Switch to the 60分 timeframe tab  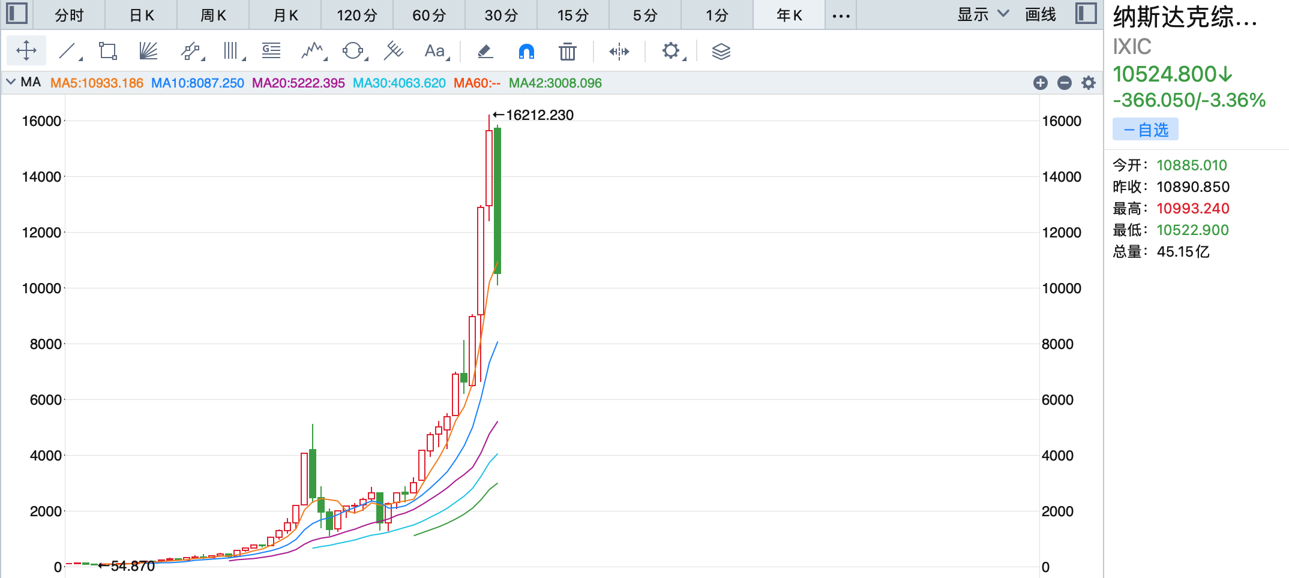(x=428, y=15)
